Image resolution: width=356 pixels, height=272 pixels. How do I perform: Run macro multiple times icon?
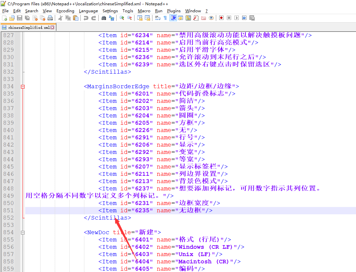point(244,18)
